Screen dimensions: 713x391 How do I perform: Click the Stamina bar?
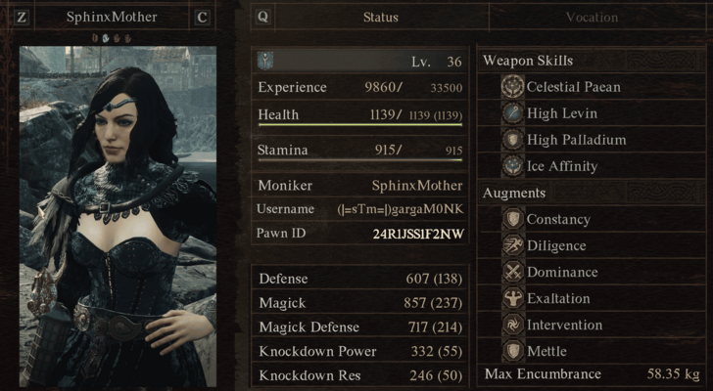(x=360, y=159)
